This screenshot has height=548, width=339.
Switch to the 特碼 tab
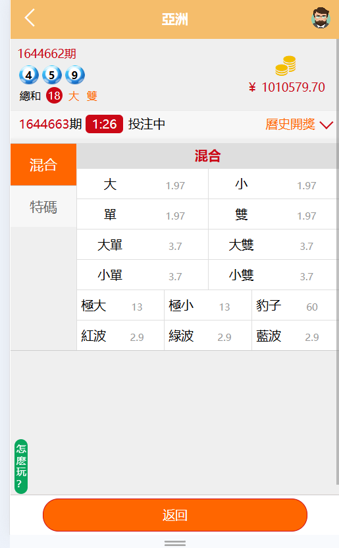tap(43, 206)
